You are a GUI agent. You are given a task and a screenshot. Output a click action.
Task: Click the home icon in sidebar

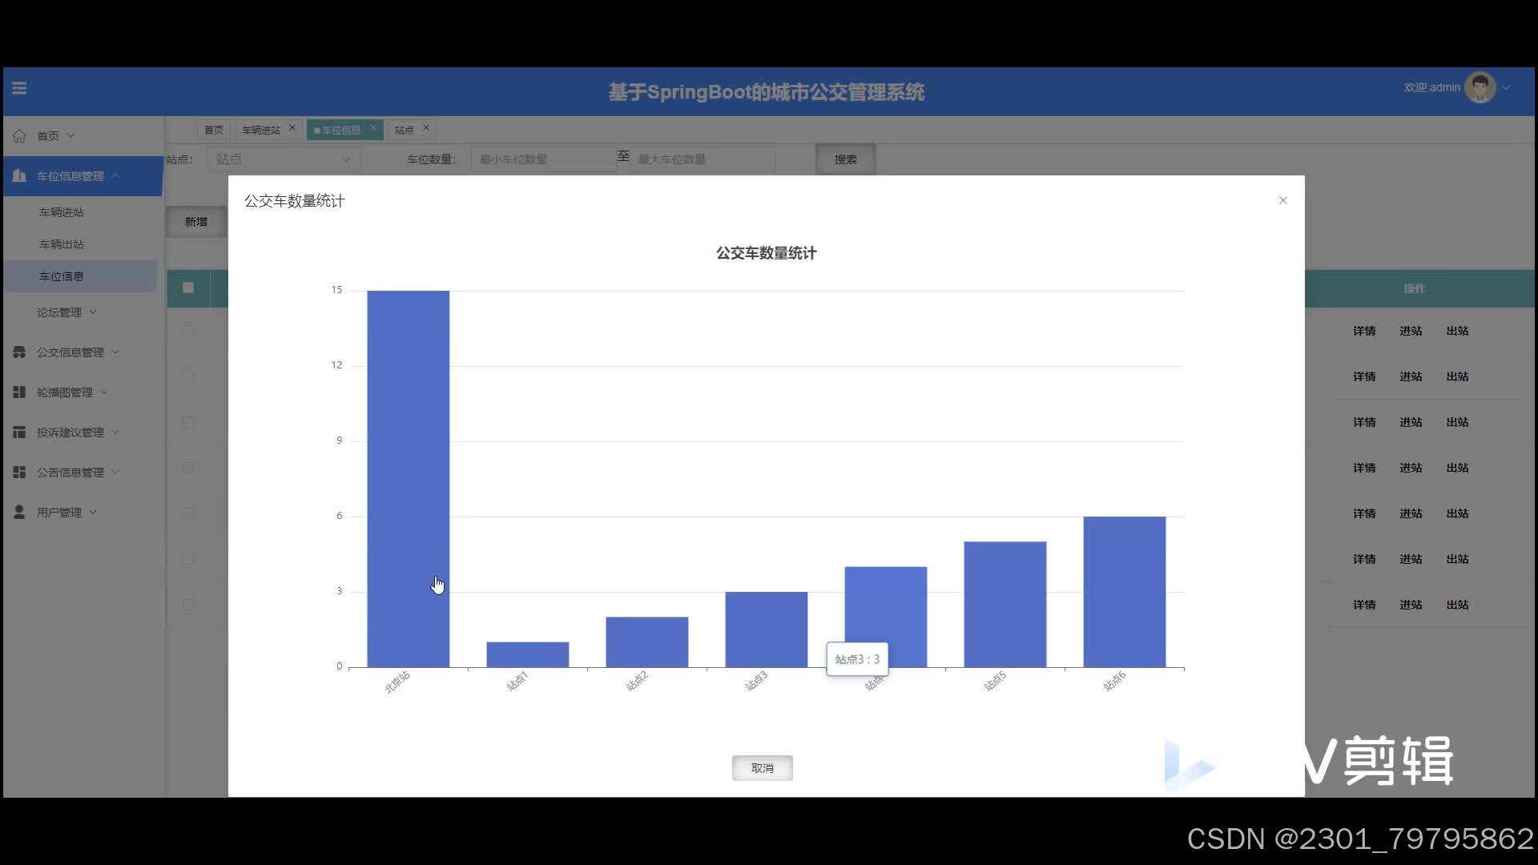tap(19, 136)
